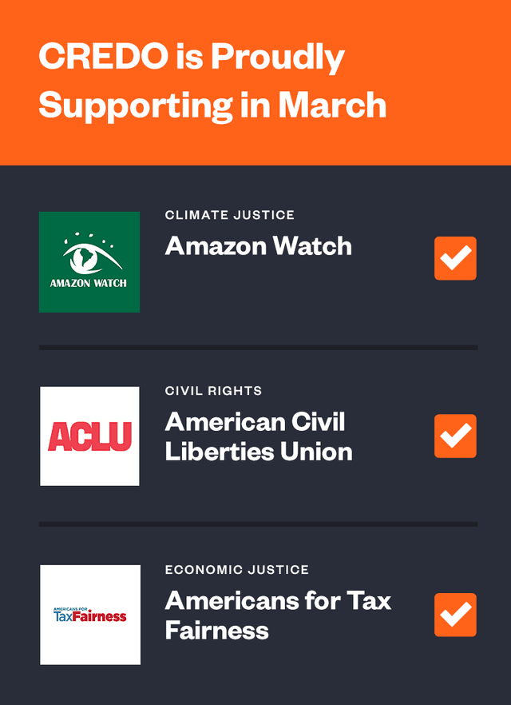Viewport: 511px width, 705px height.
Task: Click the eye symbol in Amazon Watch logo
Action: click(89, 256)
